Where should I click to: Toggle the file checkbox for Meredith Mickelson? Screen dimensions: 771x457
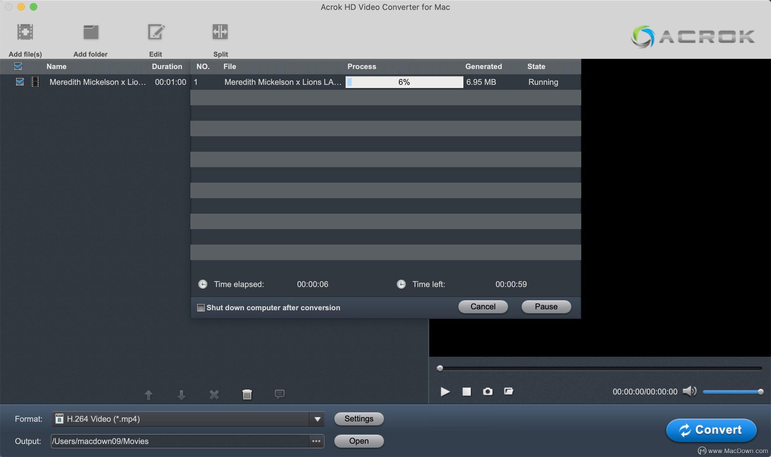pos(19,82)
